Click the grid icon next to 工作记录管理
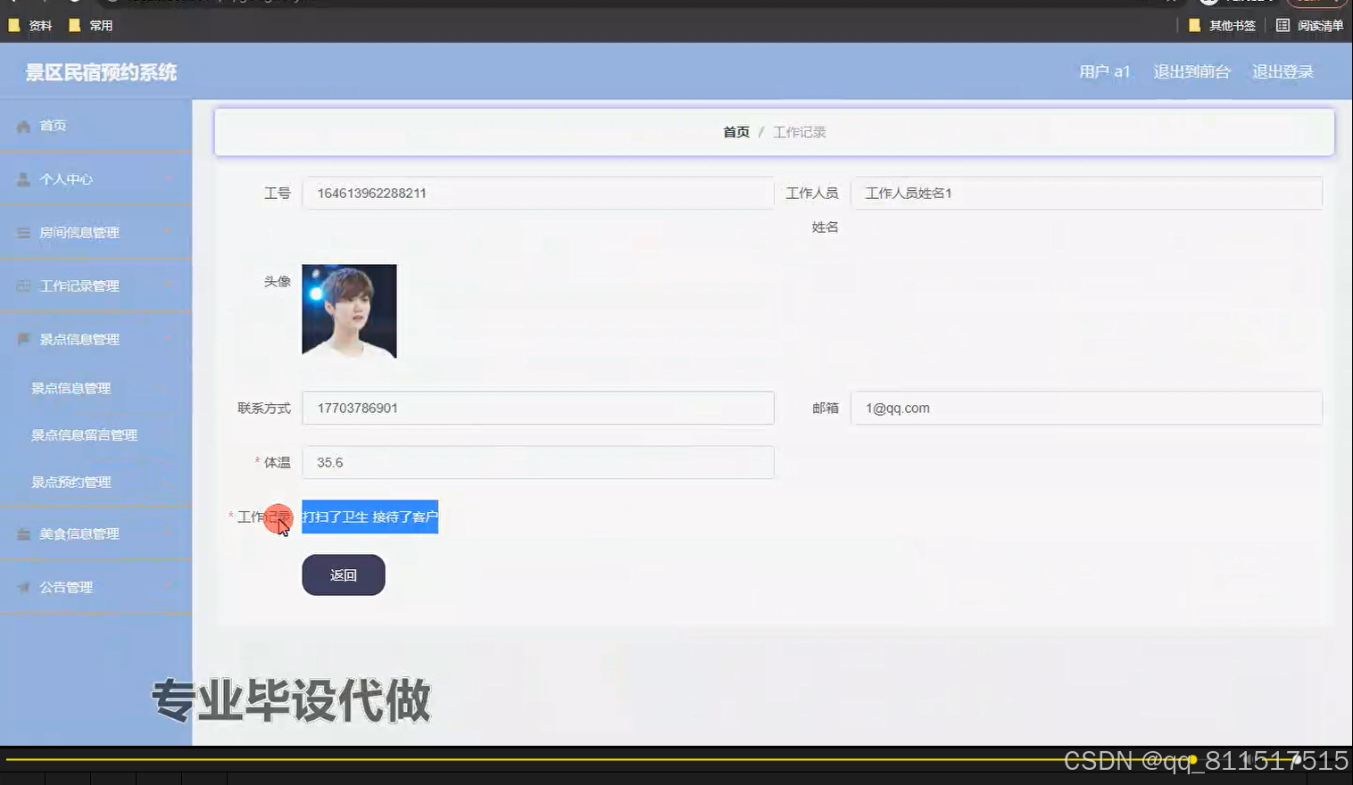The height and width of the screenshot is (785, 1353). tap(22, 285)
